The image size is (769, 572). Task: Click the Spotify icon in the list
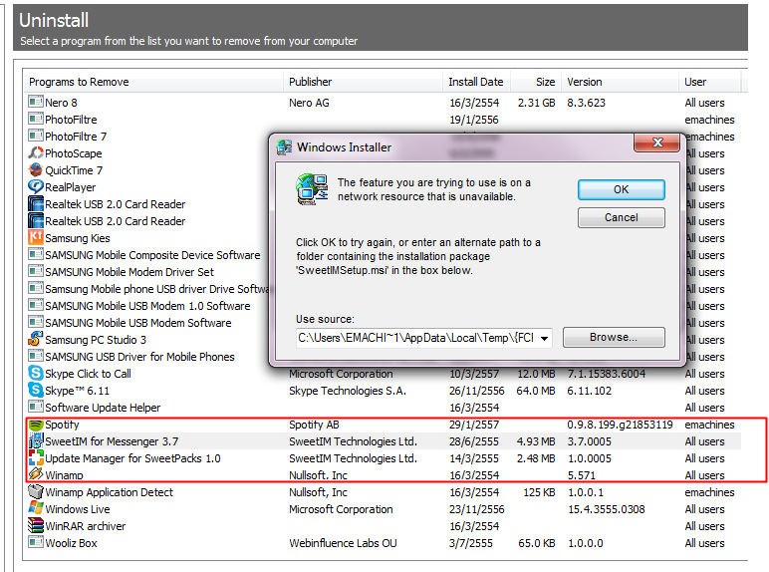pos(35,425)
